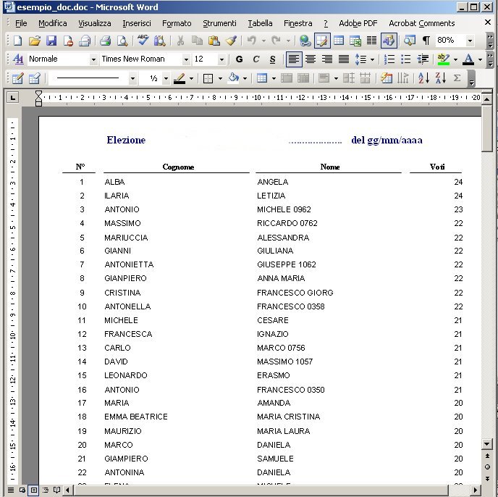Open the ½ line weight dropdown

166,78
